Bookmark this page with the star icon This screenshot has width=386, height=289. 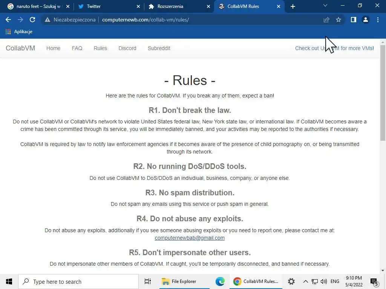[339, 20]
